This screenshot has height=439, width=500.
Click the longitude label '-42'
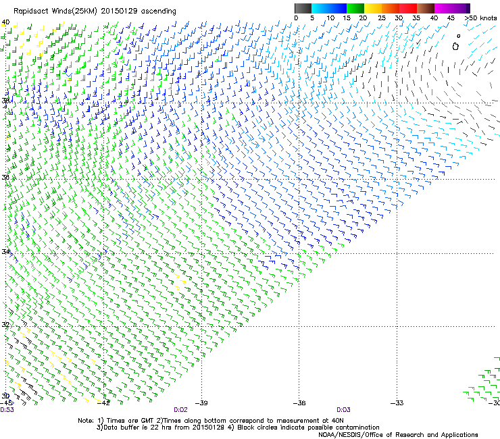(x=103, y=403)
